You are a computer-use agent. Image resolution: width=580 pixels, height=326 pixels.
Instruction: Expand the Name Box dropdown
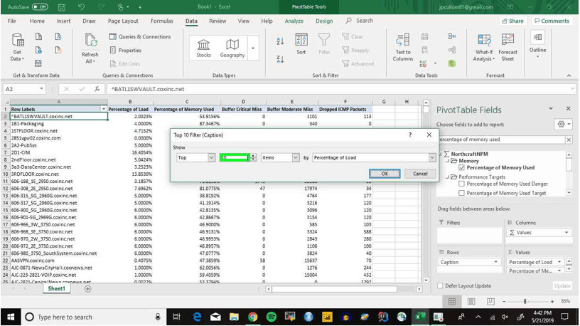click(x=41, y=89)
